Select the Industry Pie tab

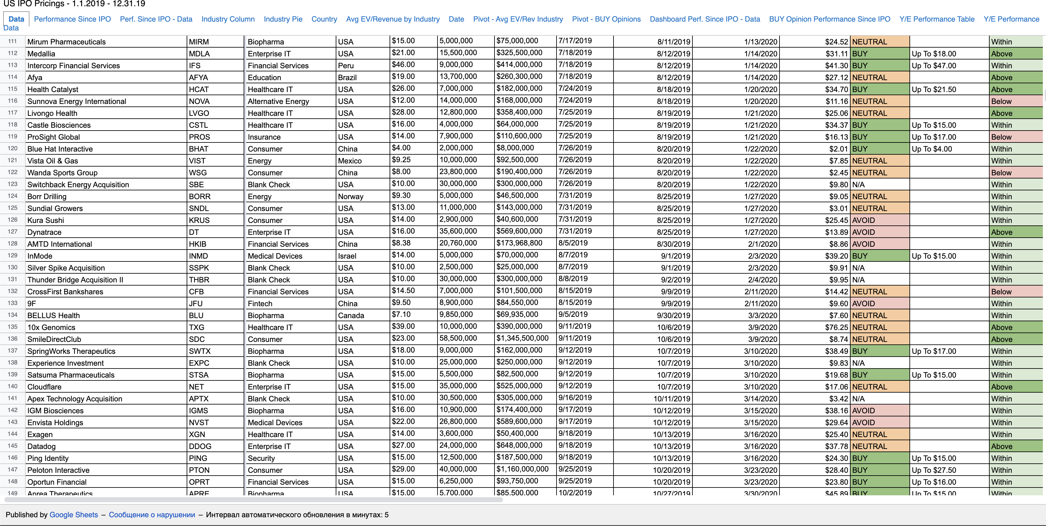[282, 19]
